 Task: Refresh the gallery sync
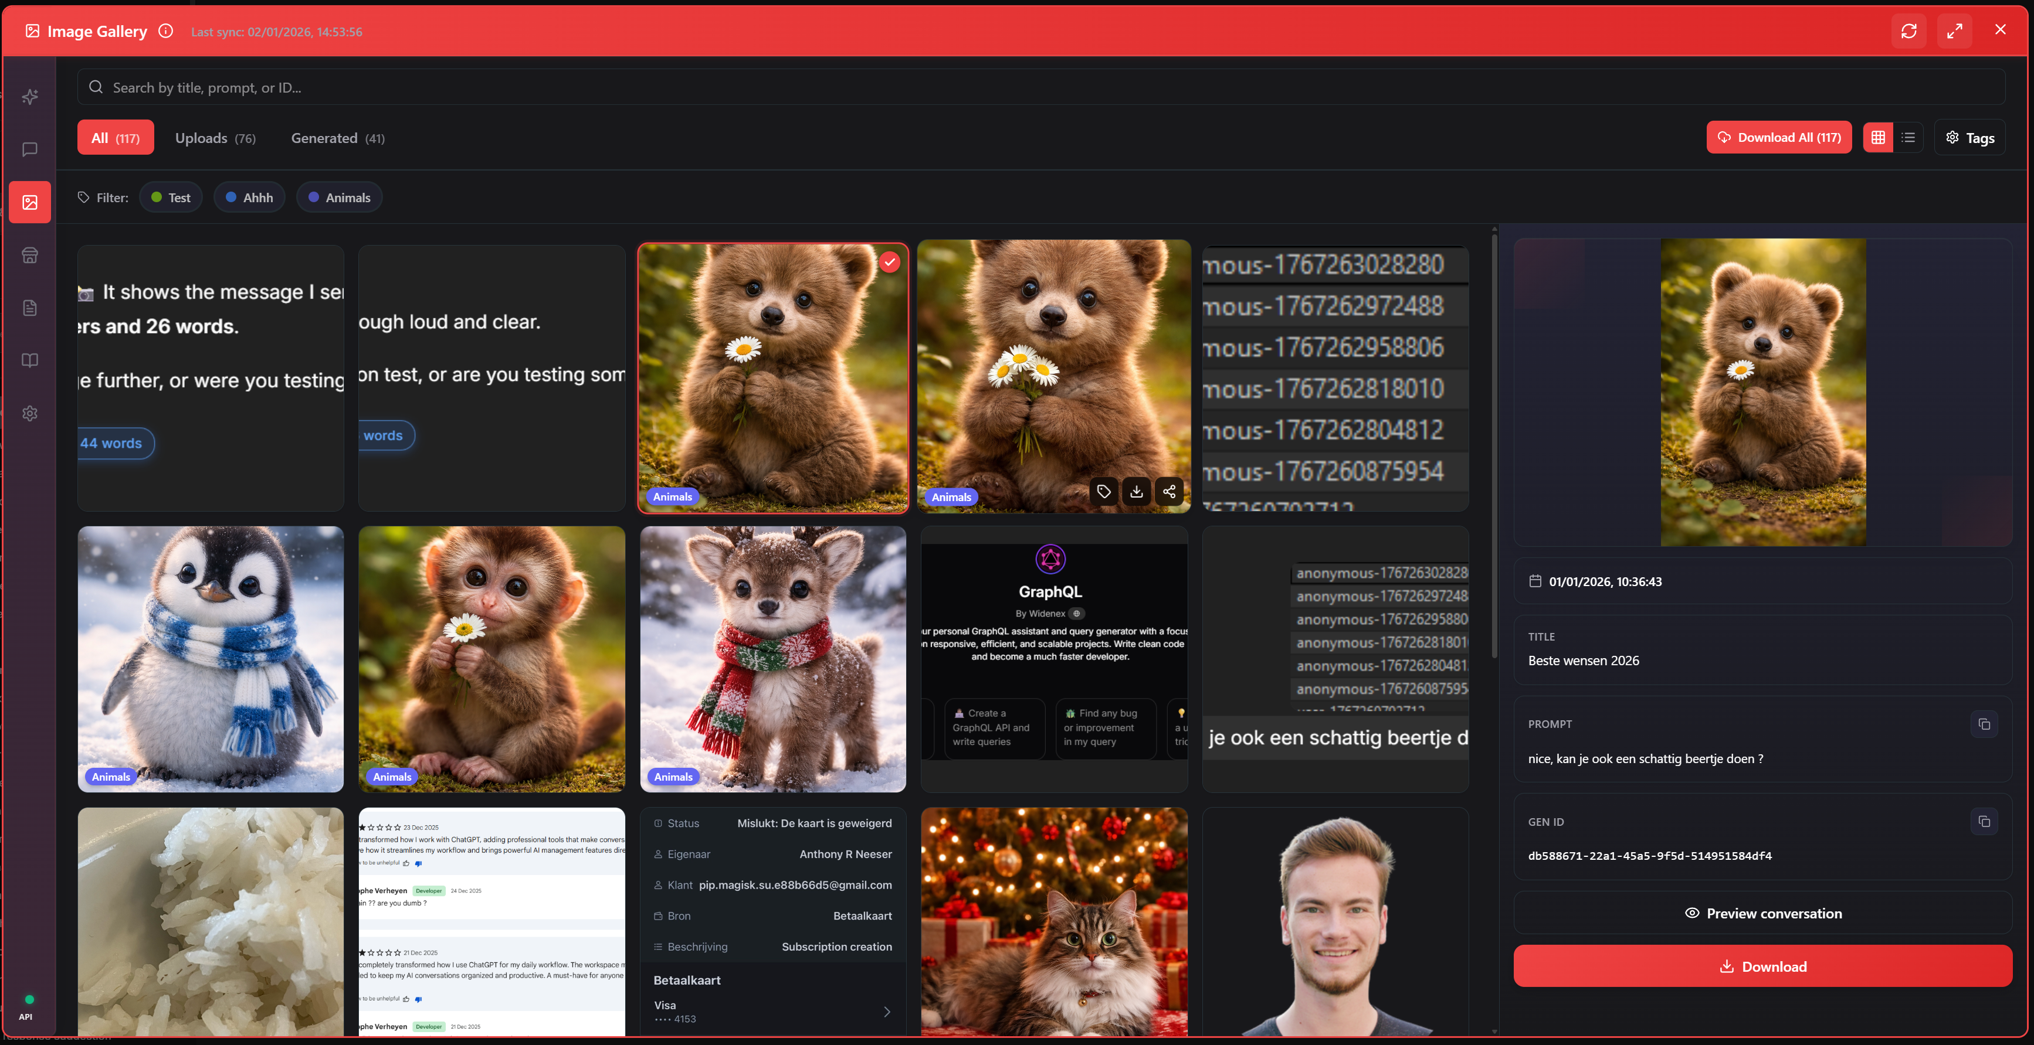tap(1908, 31)
